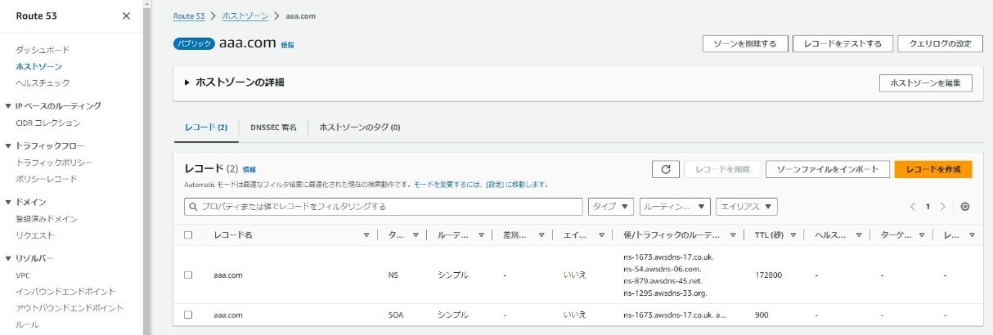Open the 情報 link beside レコード (2)
This screenshot has width=993, height=335.
[x=249, y=169]
